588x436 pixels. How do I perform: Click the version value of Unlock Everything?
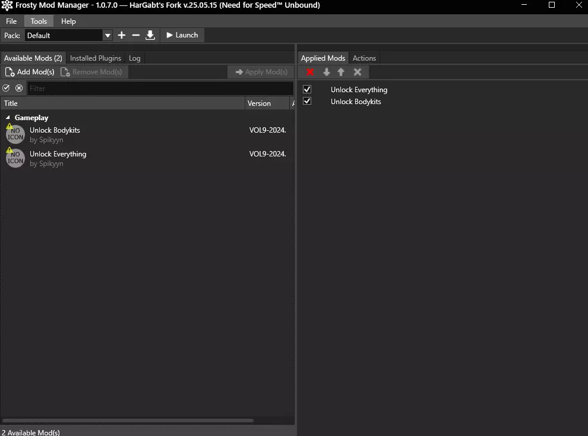click(267, 153)
